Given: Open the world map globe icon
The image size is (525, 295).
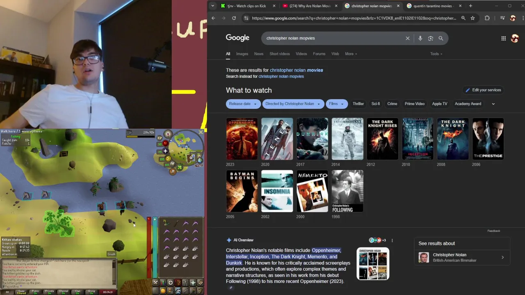Looking at the screenshot, I should coord(200,161).
